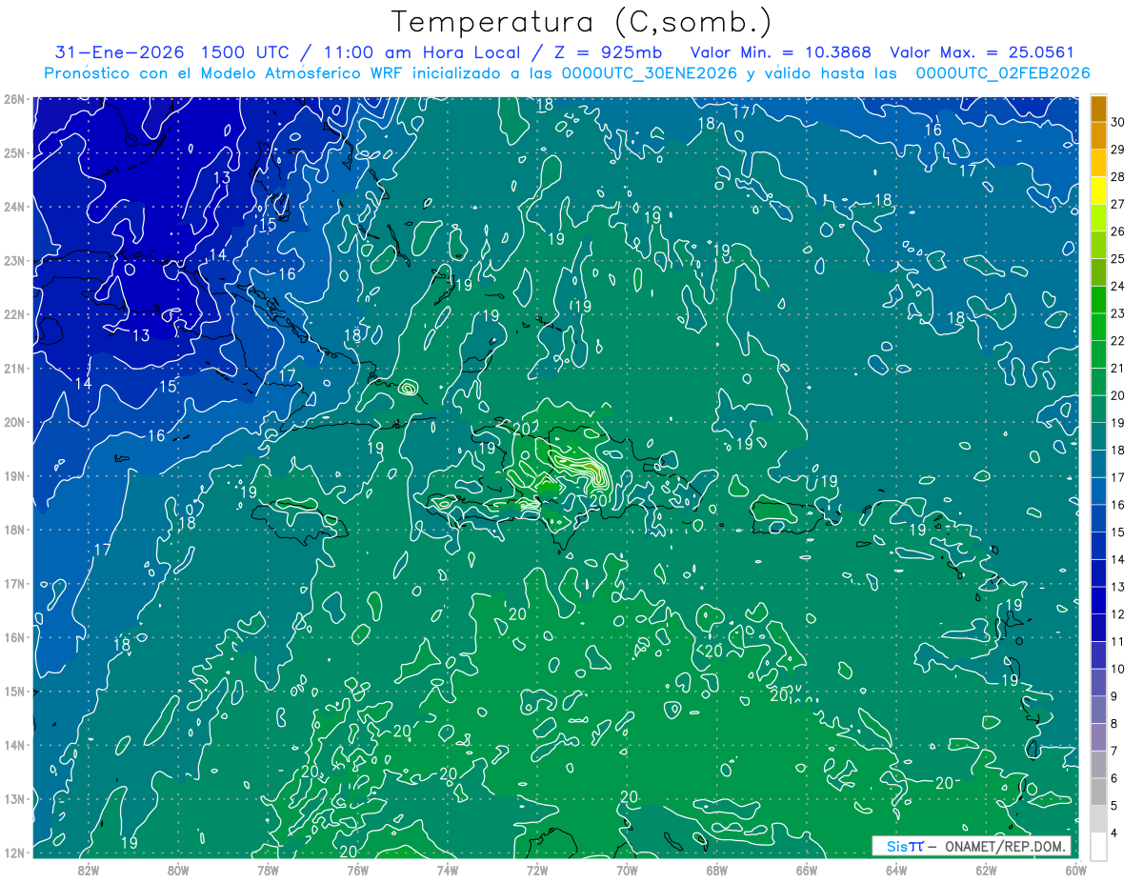This screenshot has height=883, width=1143.
Task: Click the 66W longitude axis label
Action: [x=807, y=870]
